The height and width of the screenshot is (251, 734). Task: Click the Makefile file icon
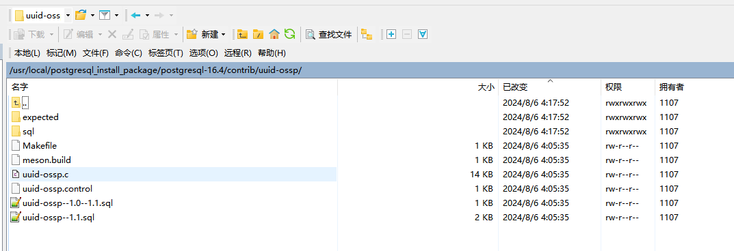click(x=16, y=145)
